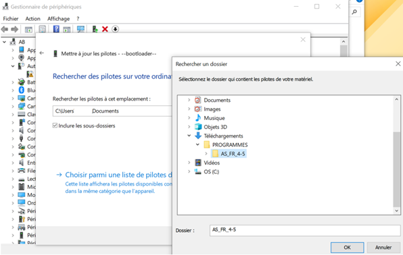
Task: Click the back arrow in Device Manager toolbar
Action: 5,29
